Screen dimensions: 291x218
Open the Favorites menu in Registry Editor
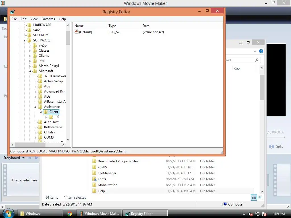[x=48, y=19]
